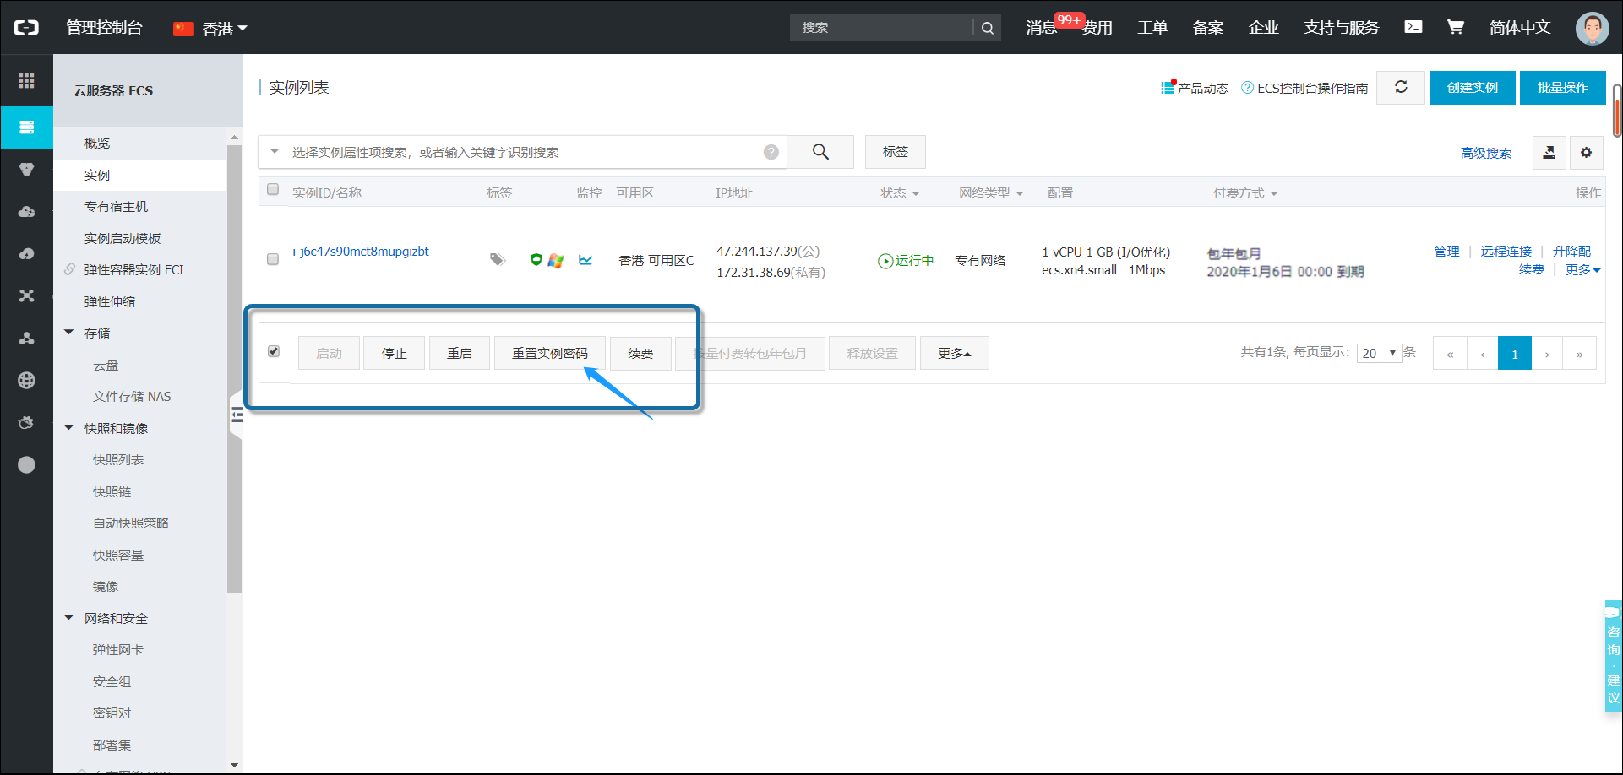Open the products grid menu icon

[26, 80]
